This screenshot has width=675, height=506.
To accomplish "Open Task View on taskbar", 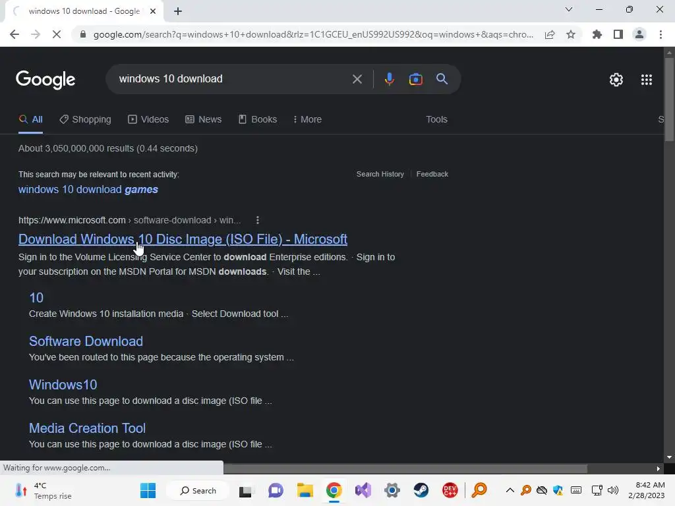I will [x=245, y=490].
